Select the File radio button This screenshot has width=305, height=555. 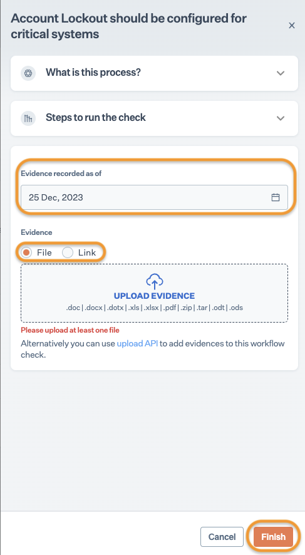coord(26,252)
